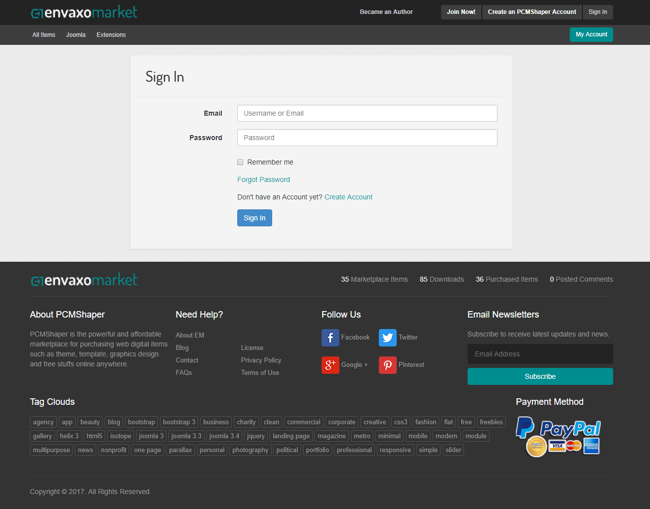Open the Pinterest icon
The image size is (650, 509).
tap(387, 365)
